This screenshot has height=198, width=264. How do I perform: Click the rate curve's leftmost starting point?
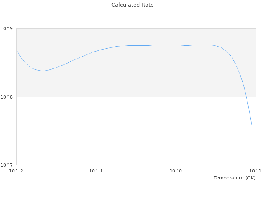[16, 51]
